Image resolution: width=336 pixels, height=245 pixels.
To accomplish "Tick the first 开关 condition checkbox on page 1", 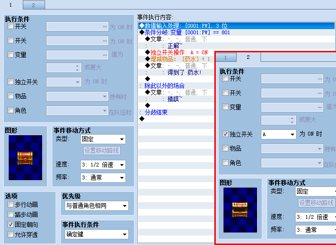I will (10, 26).
